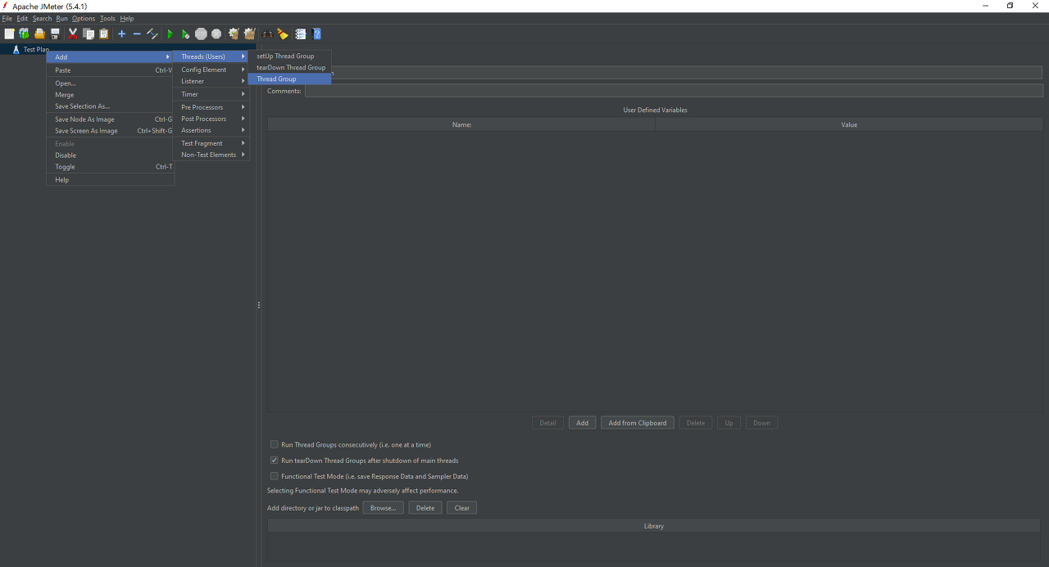The image size is (1049, 567).
Task: Click the Copy icon in toolbar
Action: click(x=89, y=34)
